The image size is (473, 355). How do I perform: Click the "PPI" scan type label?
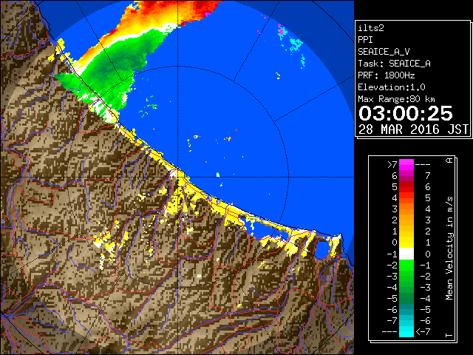(365, 40)
